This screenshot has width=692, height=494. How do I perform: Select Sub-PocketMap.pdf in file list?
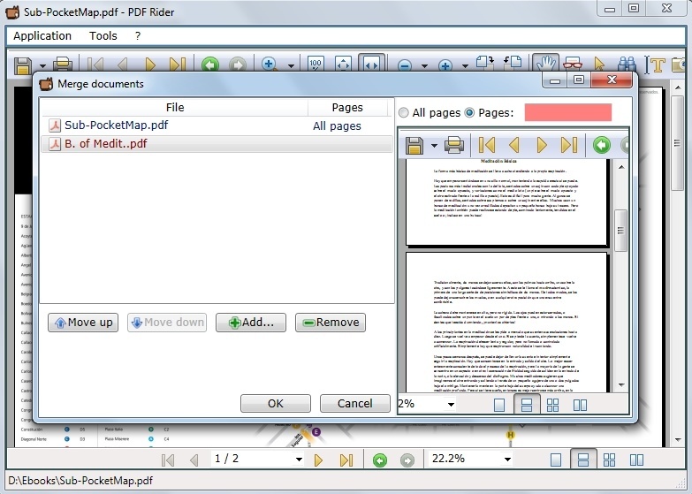217,125
